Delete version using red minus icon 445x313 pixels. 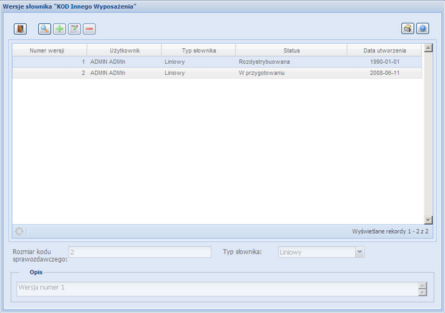[x=89, y=29]
